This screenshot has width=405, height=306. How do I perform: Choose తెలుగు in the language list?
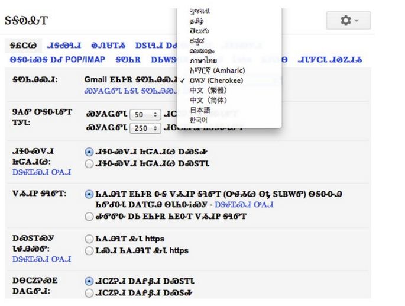click(x=199, y=31)
